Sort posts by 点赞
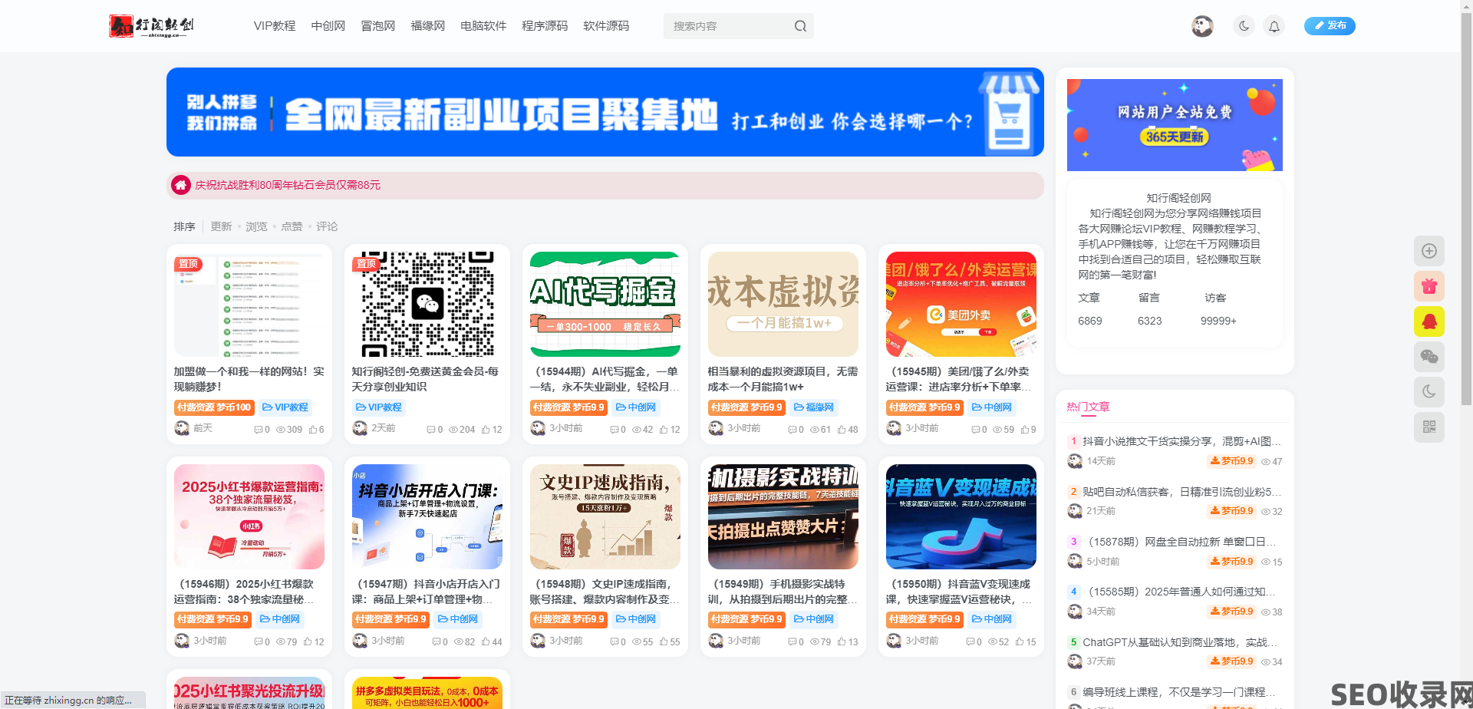 (x=292, y=226)
